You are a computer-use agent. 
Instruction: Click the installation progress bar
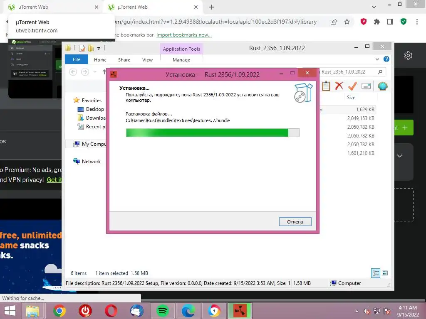tap(213, 133)
